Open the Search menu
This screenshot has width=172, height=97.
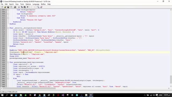click(11, 4)
